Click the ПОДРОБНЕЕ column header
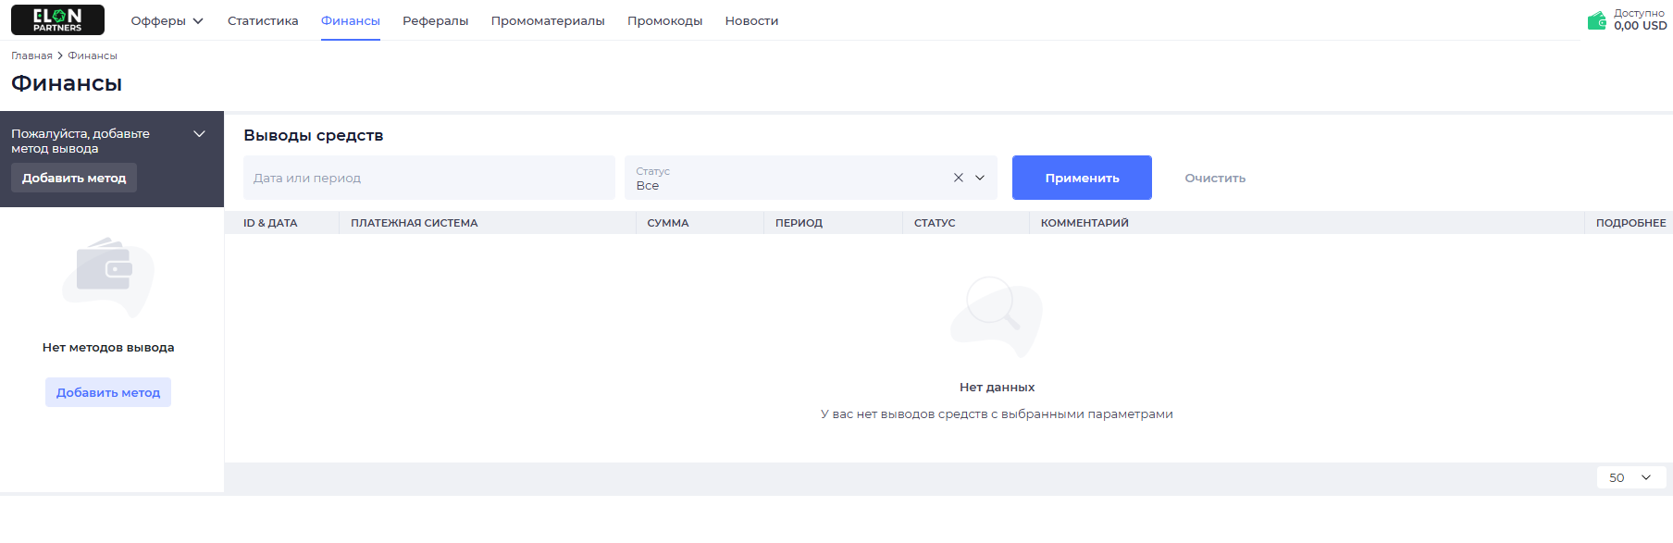The width and height of the screenshot is (1673, 543). click(x=1630, y=223)
